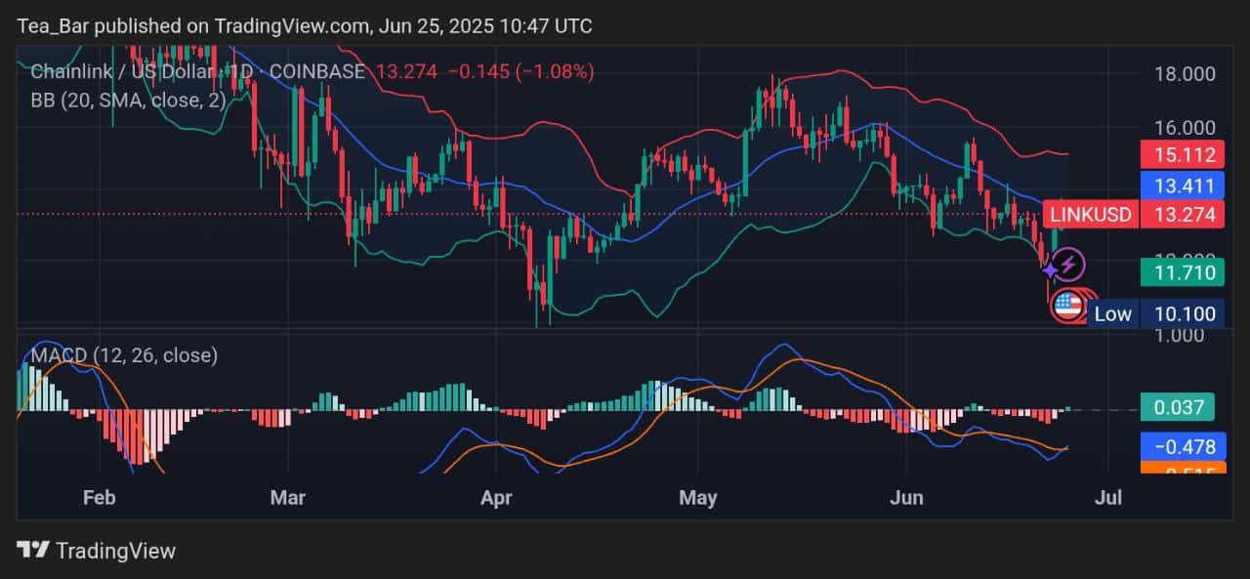Select the MACD (12, 26, close) indicator label

click(124, 355)
